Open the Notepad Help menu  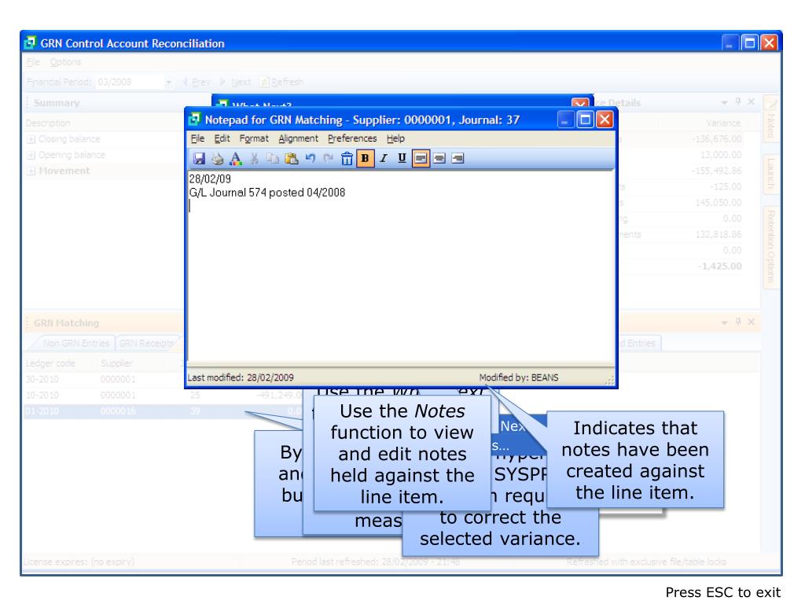point(395,138)
